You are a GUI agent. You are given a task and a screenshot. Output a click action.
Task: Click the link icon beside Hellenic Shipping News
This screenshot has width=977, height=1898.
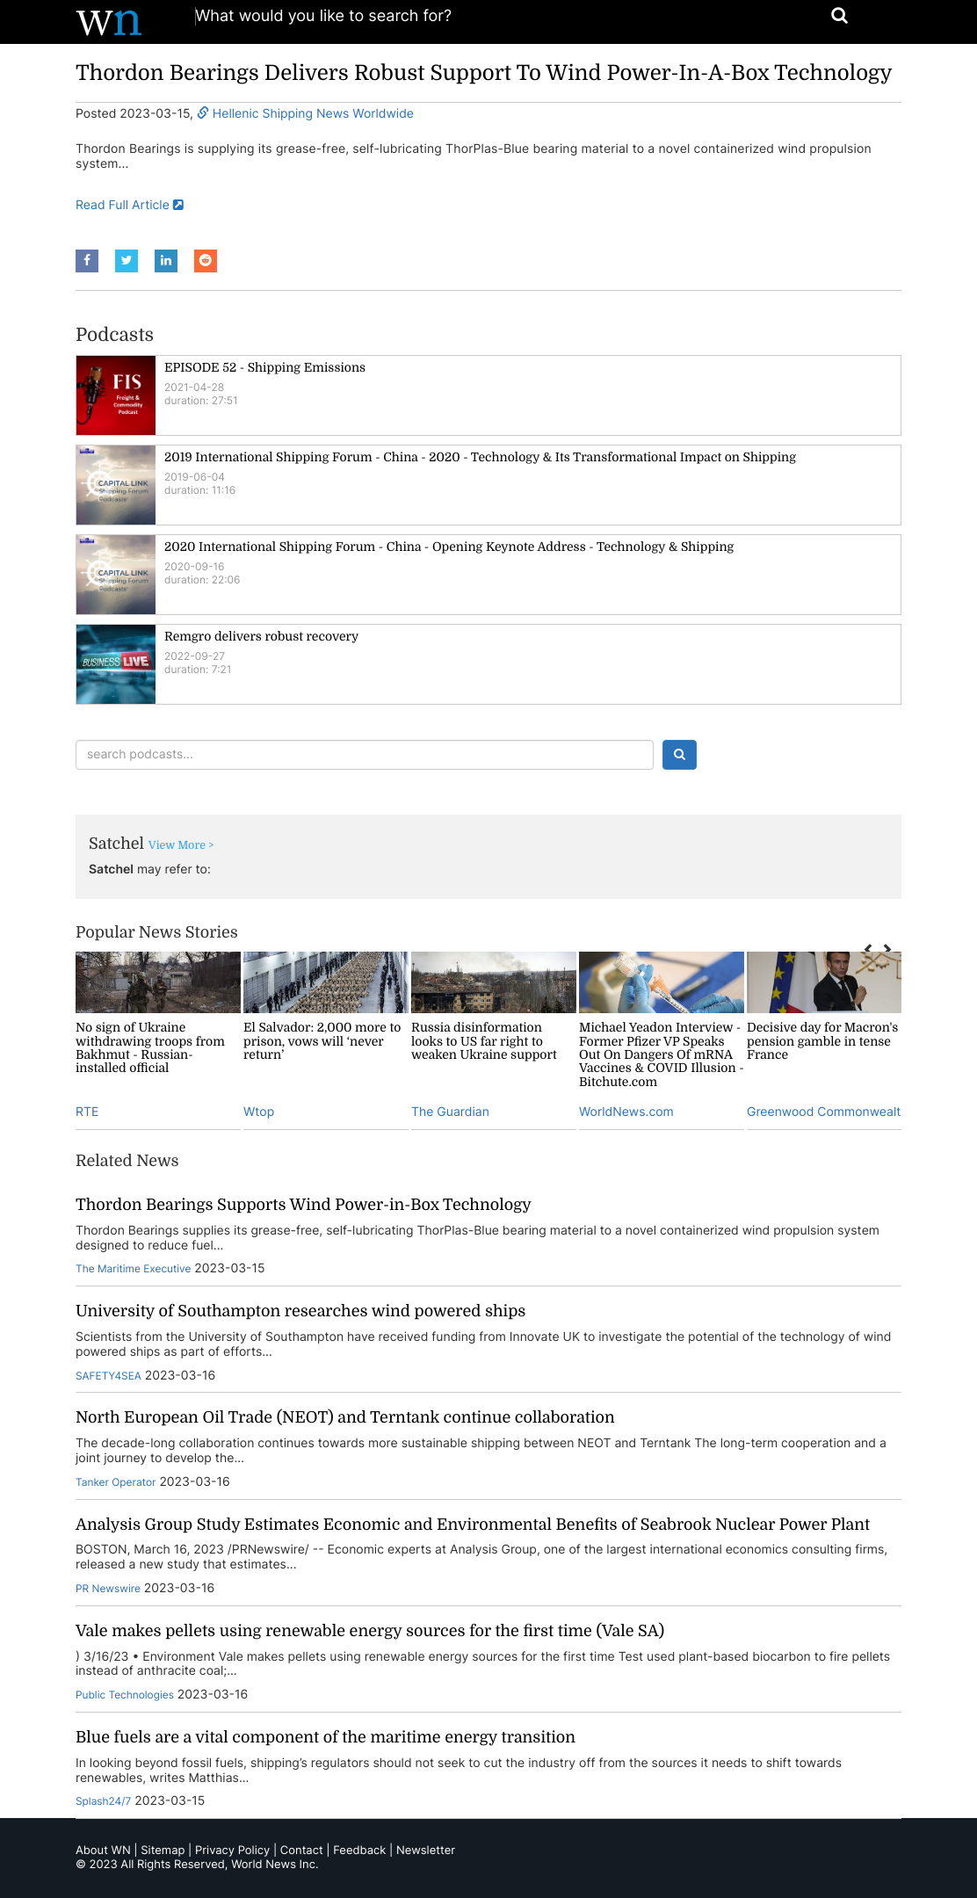coord(203,113)
